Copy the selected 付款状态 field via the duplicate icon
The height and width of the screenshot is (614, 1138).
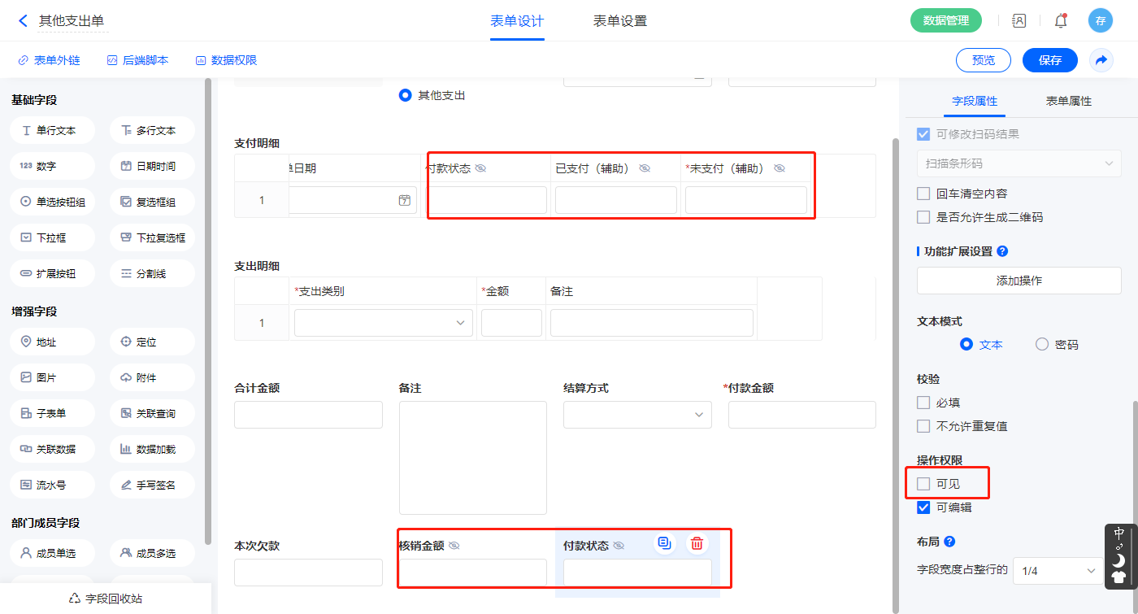[x=665, y=544]
